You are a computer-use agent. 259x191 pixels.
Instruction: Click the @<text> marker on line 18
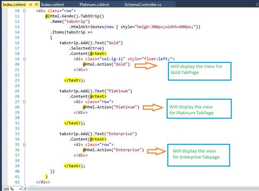(x=98, y=54)
